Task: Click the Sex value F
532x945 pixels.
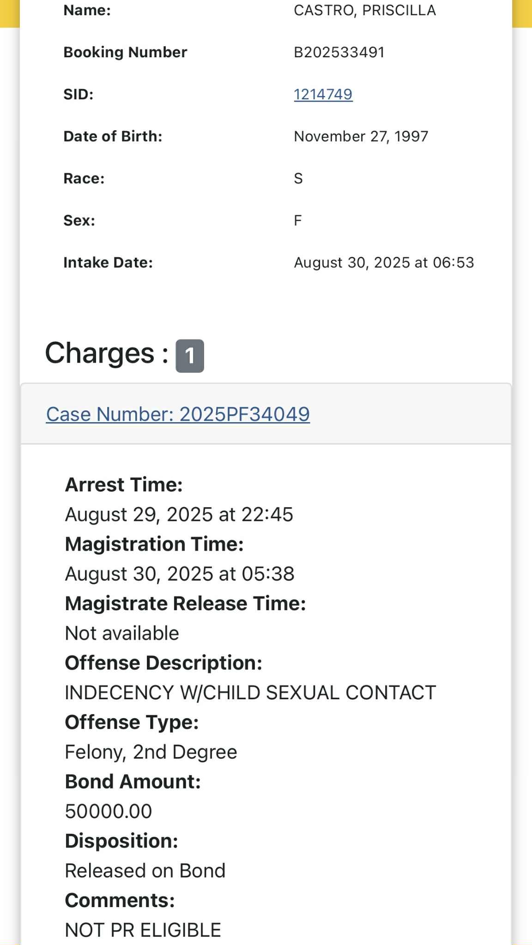Action: [x=298, y=220]
